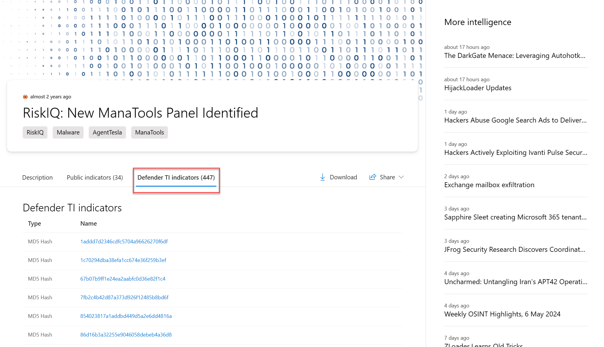Click the RiskIQ tag

(x=35, y=132)
